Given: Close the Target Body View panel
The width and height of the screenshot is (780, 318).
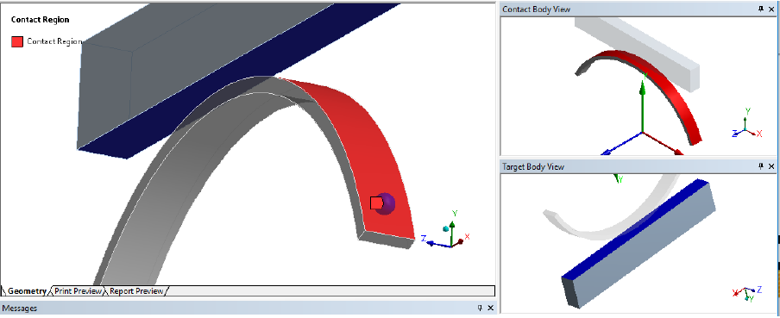Looking at the screenshot, I should coord(771,166).
